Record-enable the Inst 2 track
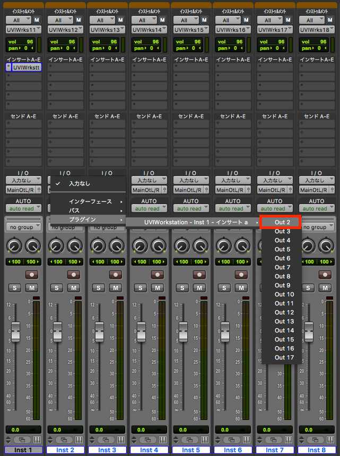340x456 pixels. [74, 275]
